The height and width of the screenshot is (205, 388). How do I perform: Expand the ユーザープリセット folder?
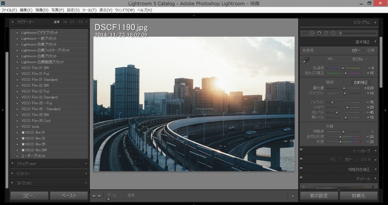(17, 156)
